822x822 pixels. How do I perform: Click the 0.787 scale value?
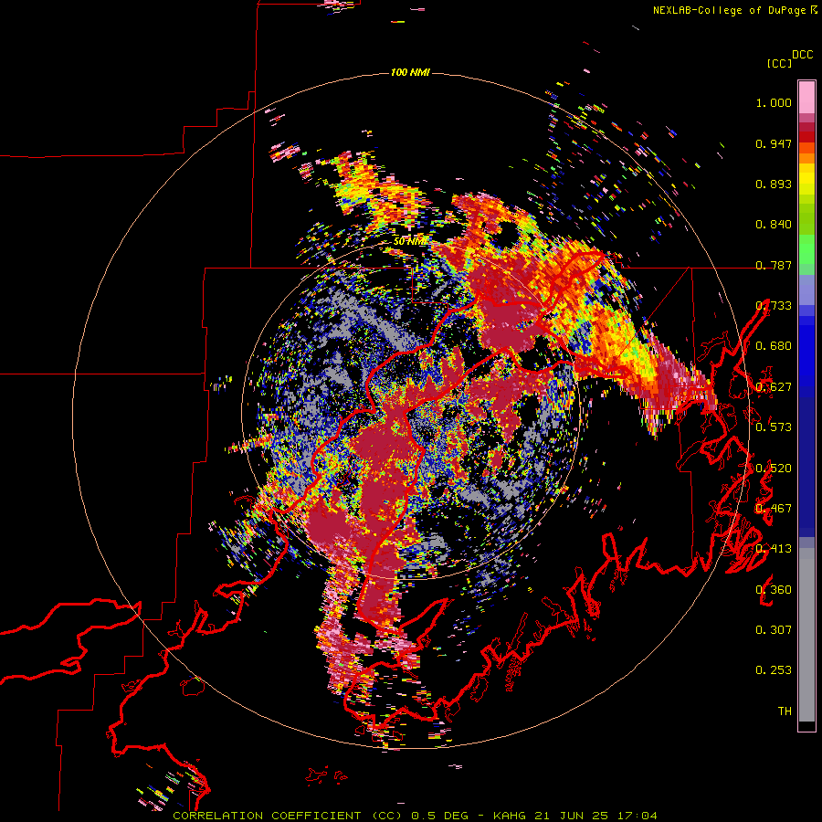point(774,265)
